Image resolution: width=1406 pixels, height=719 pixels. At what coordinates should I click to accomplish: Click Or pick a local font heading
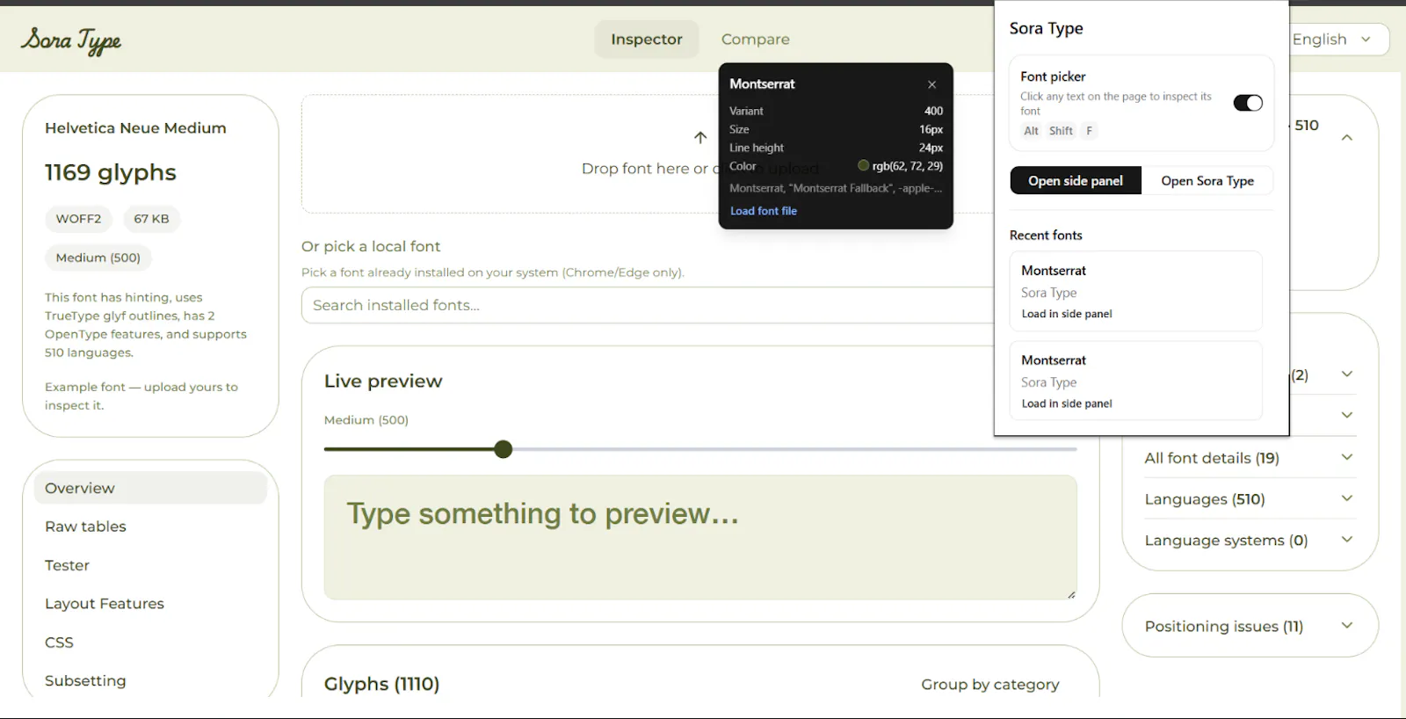pos(371,246)
